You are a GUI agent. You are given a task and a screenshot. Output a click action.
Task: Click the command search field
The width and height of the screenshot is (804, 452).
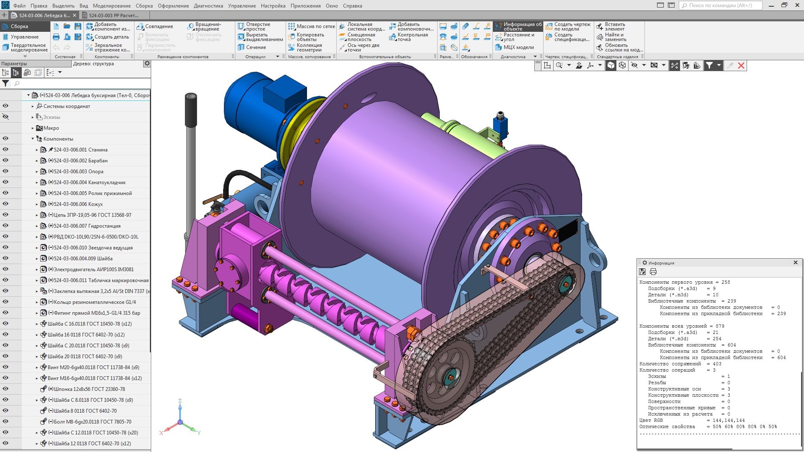(720, 5)
